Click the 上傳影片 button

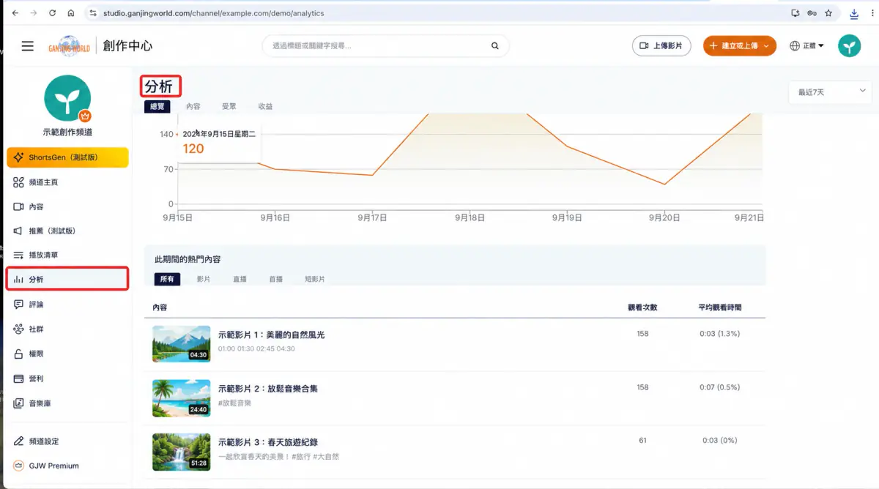click(661, 46)
